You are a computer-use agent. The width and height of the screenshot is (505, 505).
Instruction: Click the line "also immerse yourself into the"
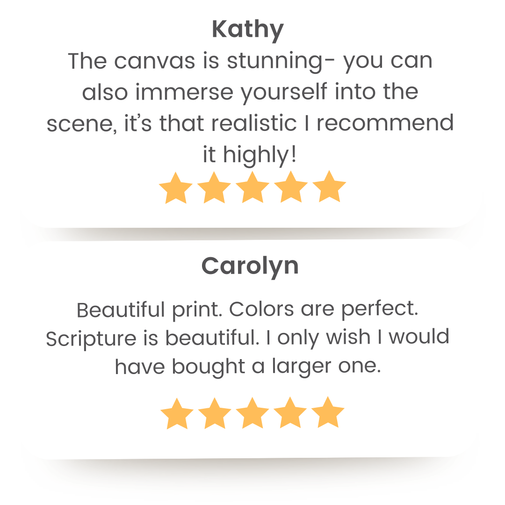tap(250, 92)
